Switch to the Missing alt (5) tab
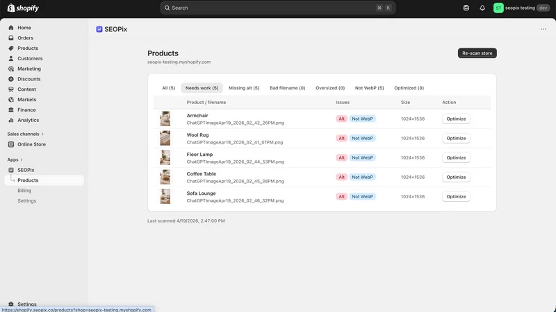The width and height of the screenshot is (556, 312). click(244, 88)
